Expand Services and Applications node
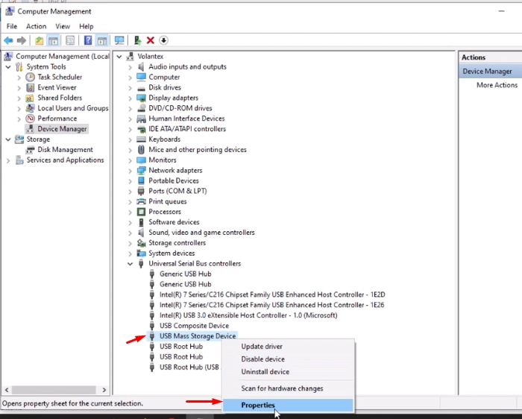Screen dimensions: 522x419 [8, 160]
